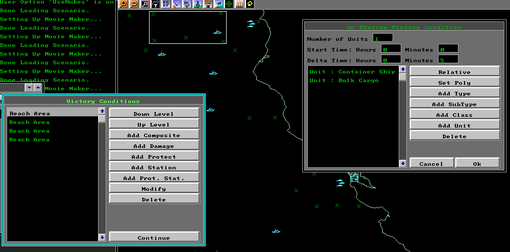Click the Continue button
The height and width of the screenshot is (252, 510).
point(154,237)
